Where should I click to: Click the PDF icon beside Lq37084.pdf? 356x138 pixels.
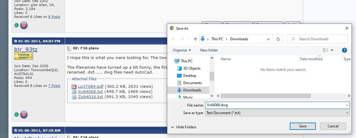74,87
